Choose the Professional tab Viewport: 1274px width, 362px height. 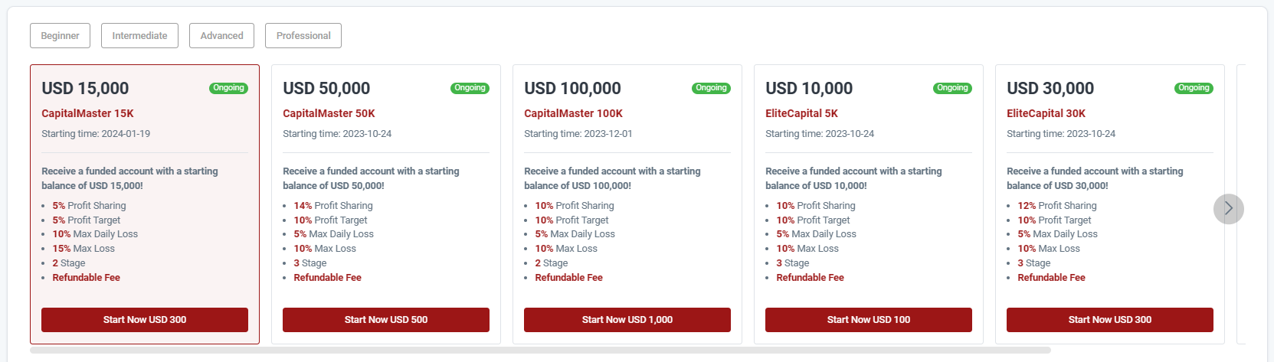[303, 36]
